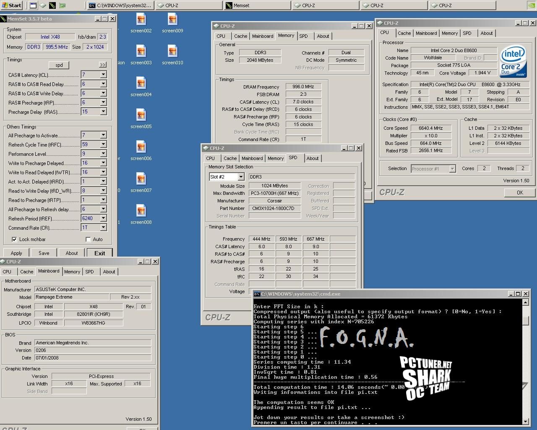The image size is (537, 430).
Task: Click the Quick Launch show desktop icon
Action: click(33, 5)
